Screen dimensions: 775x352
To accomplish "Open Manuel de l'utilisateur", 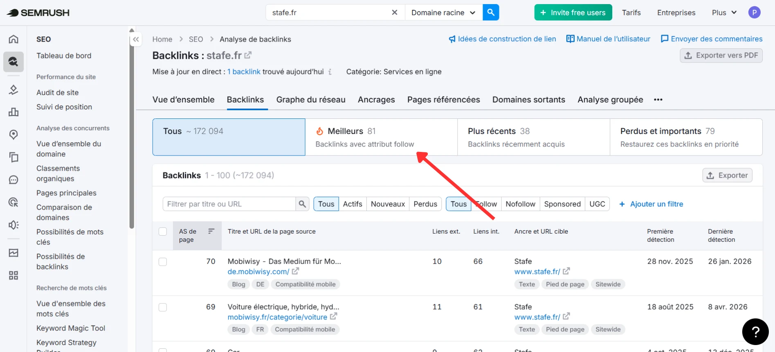I will [608, 39].
